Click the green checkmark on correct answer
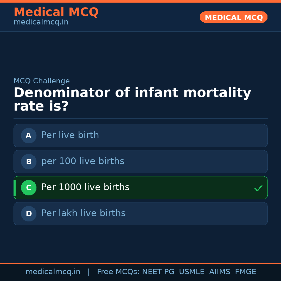 258,188
